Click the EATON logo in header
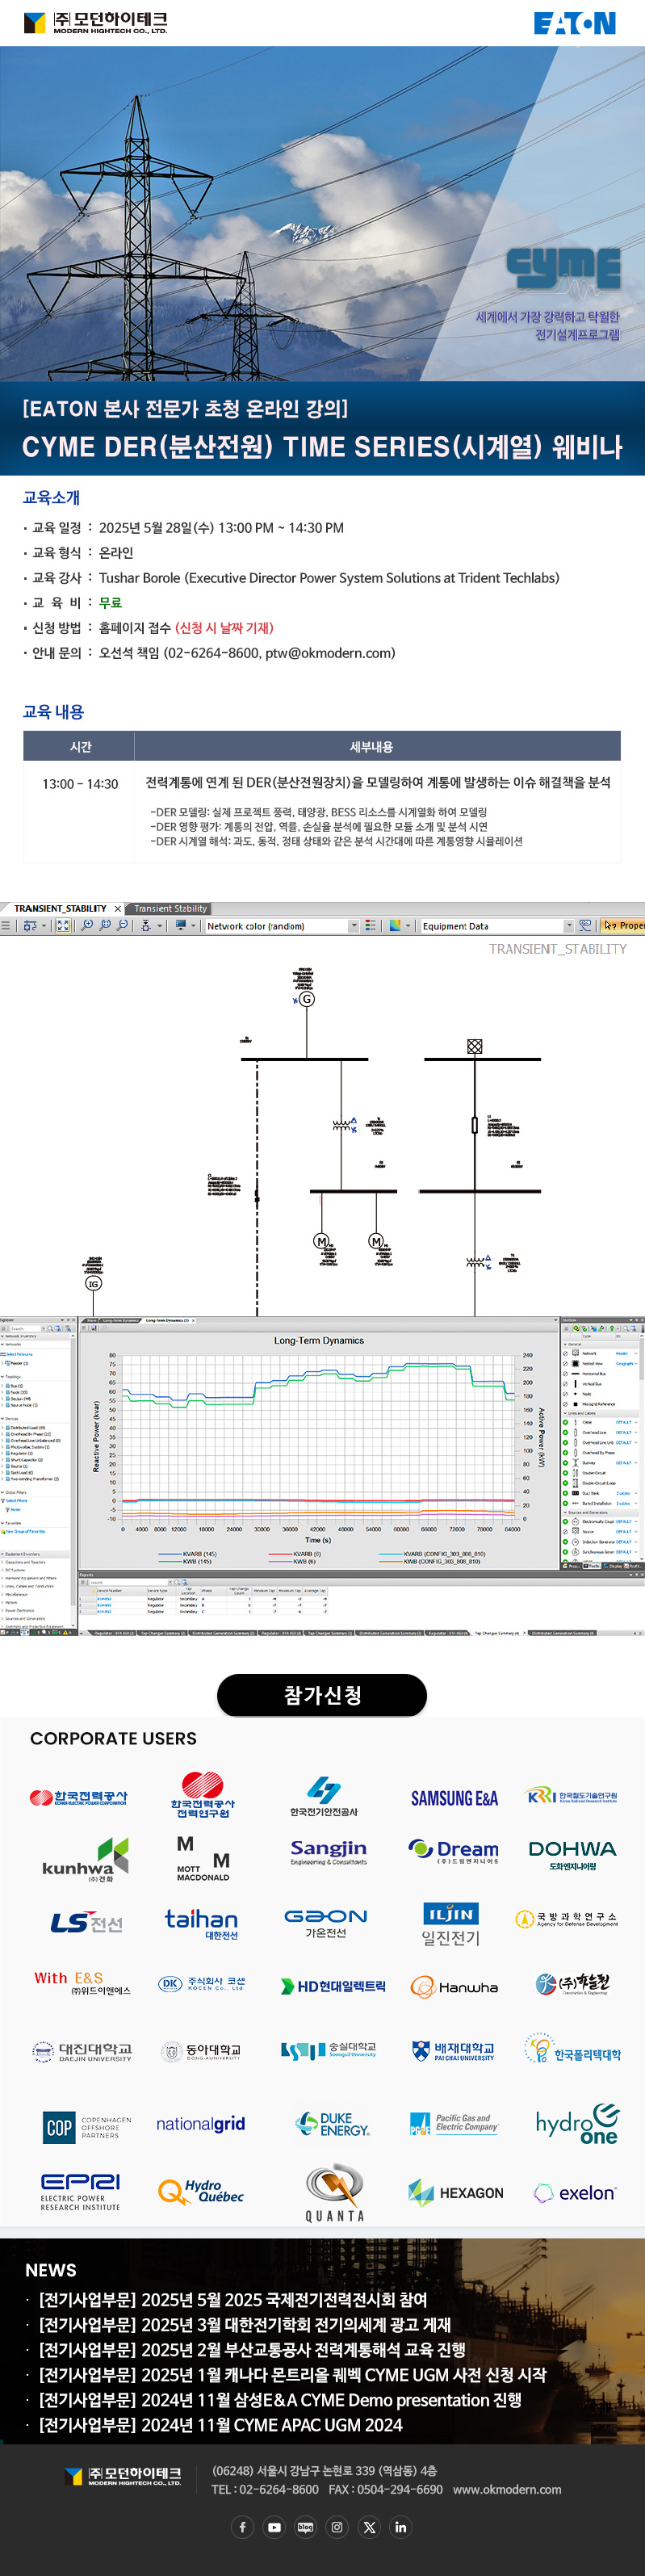The width and height of the screenshot is (645, 2576). click(x=574, y=23)
